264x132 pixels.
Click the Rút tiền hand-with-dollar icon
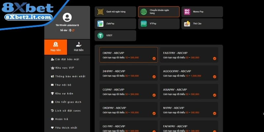[x=79, y=45]
